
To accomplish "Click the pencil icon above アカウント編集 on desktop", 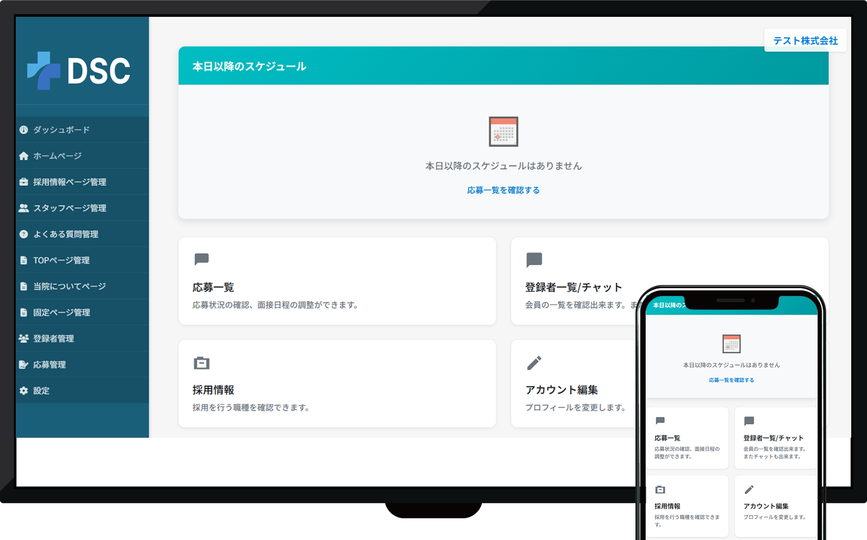I will [x=534, y=363].
